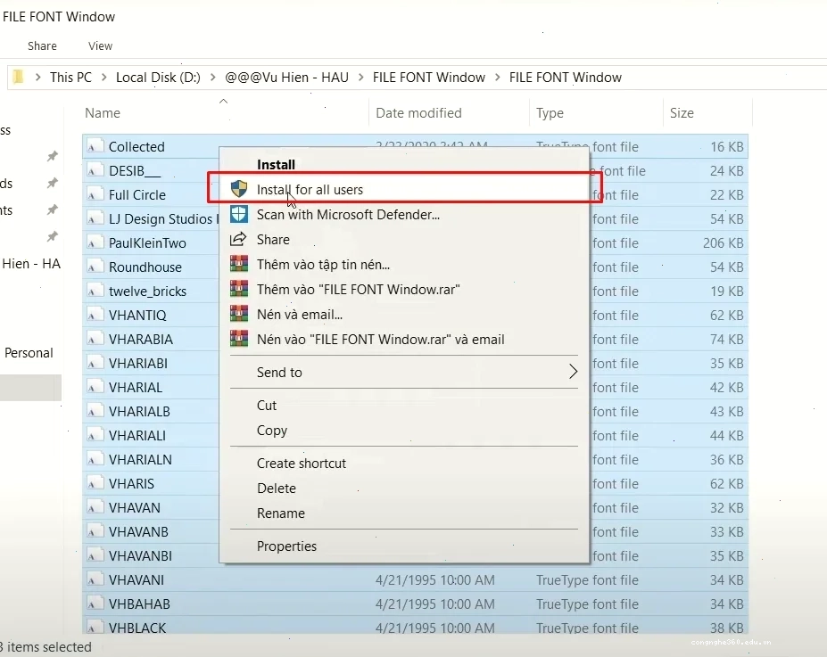Click the font file icon for VHARIS
The height and width of the screenshot is (657, 827).
pos(95,484)
